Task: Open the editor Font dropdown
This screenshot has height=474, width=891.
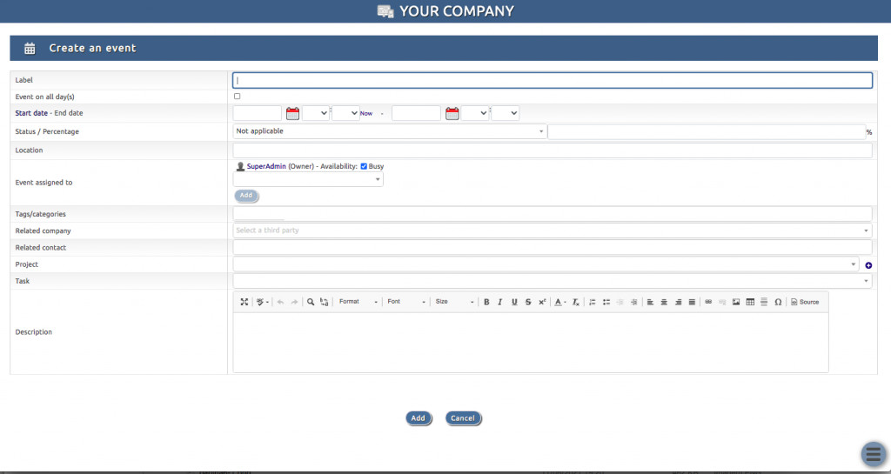Action: point(406,302)
